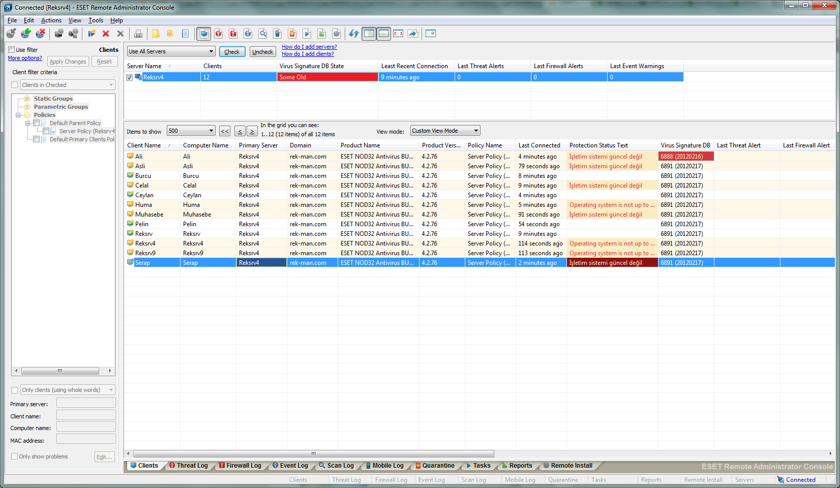Open the Clients in Checked dropdown

pyautogui.click(x=68, y=85)
